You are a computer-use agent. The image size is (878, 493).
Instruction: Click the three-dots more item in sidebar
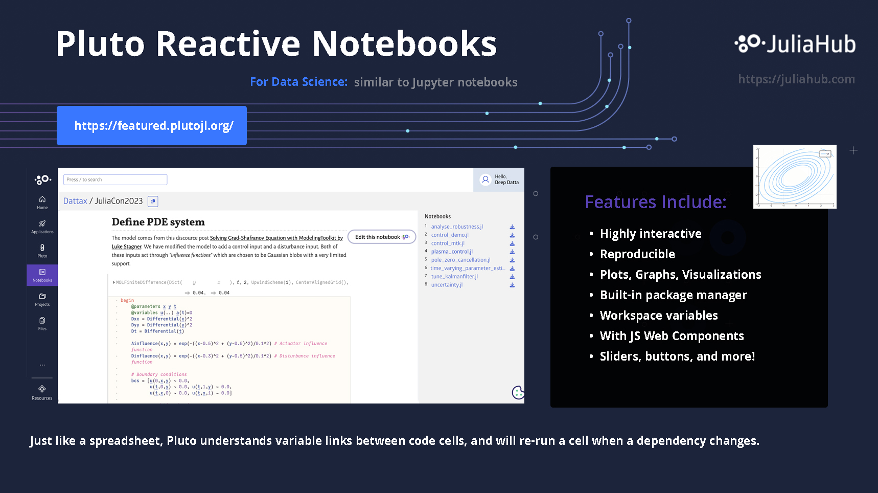[x=42, y=365]
